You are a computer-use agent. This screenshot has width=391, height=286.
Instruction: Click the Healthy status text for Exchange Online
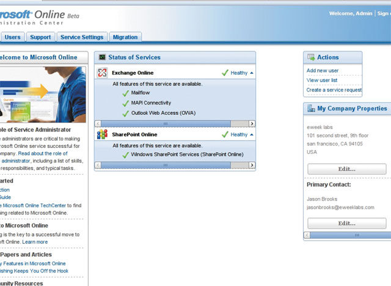pos(239,73)
